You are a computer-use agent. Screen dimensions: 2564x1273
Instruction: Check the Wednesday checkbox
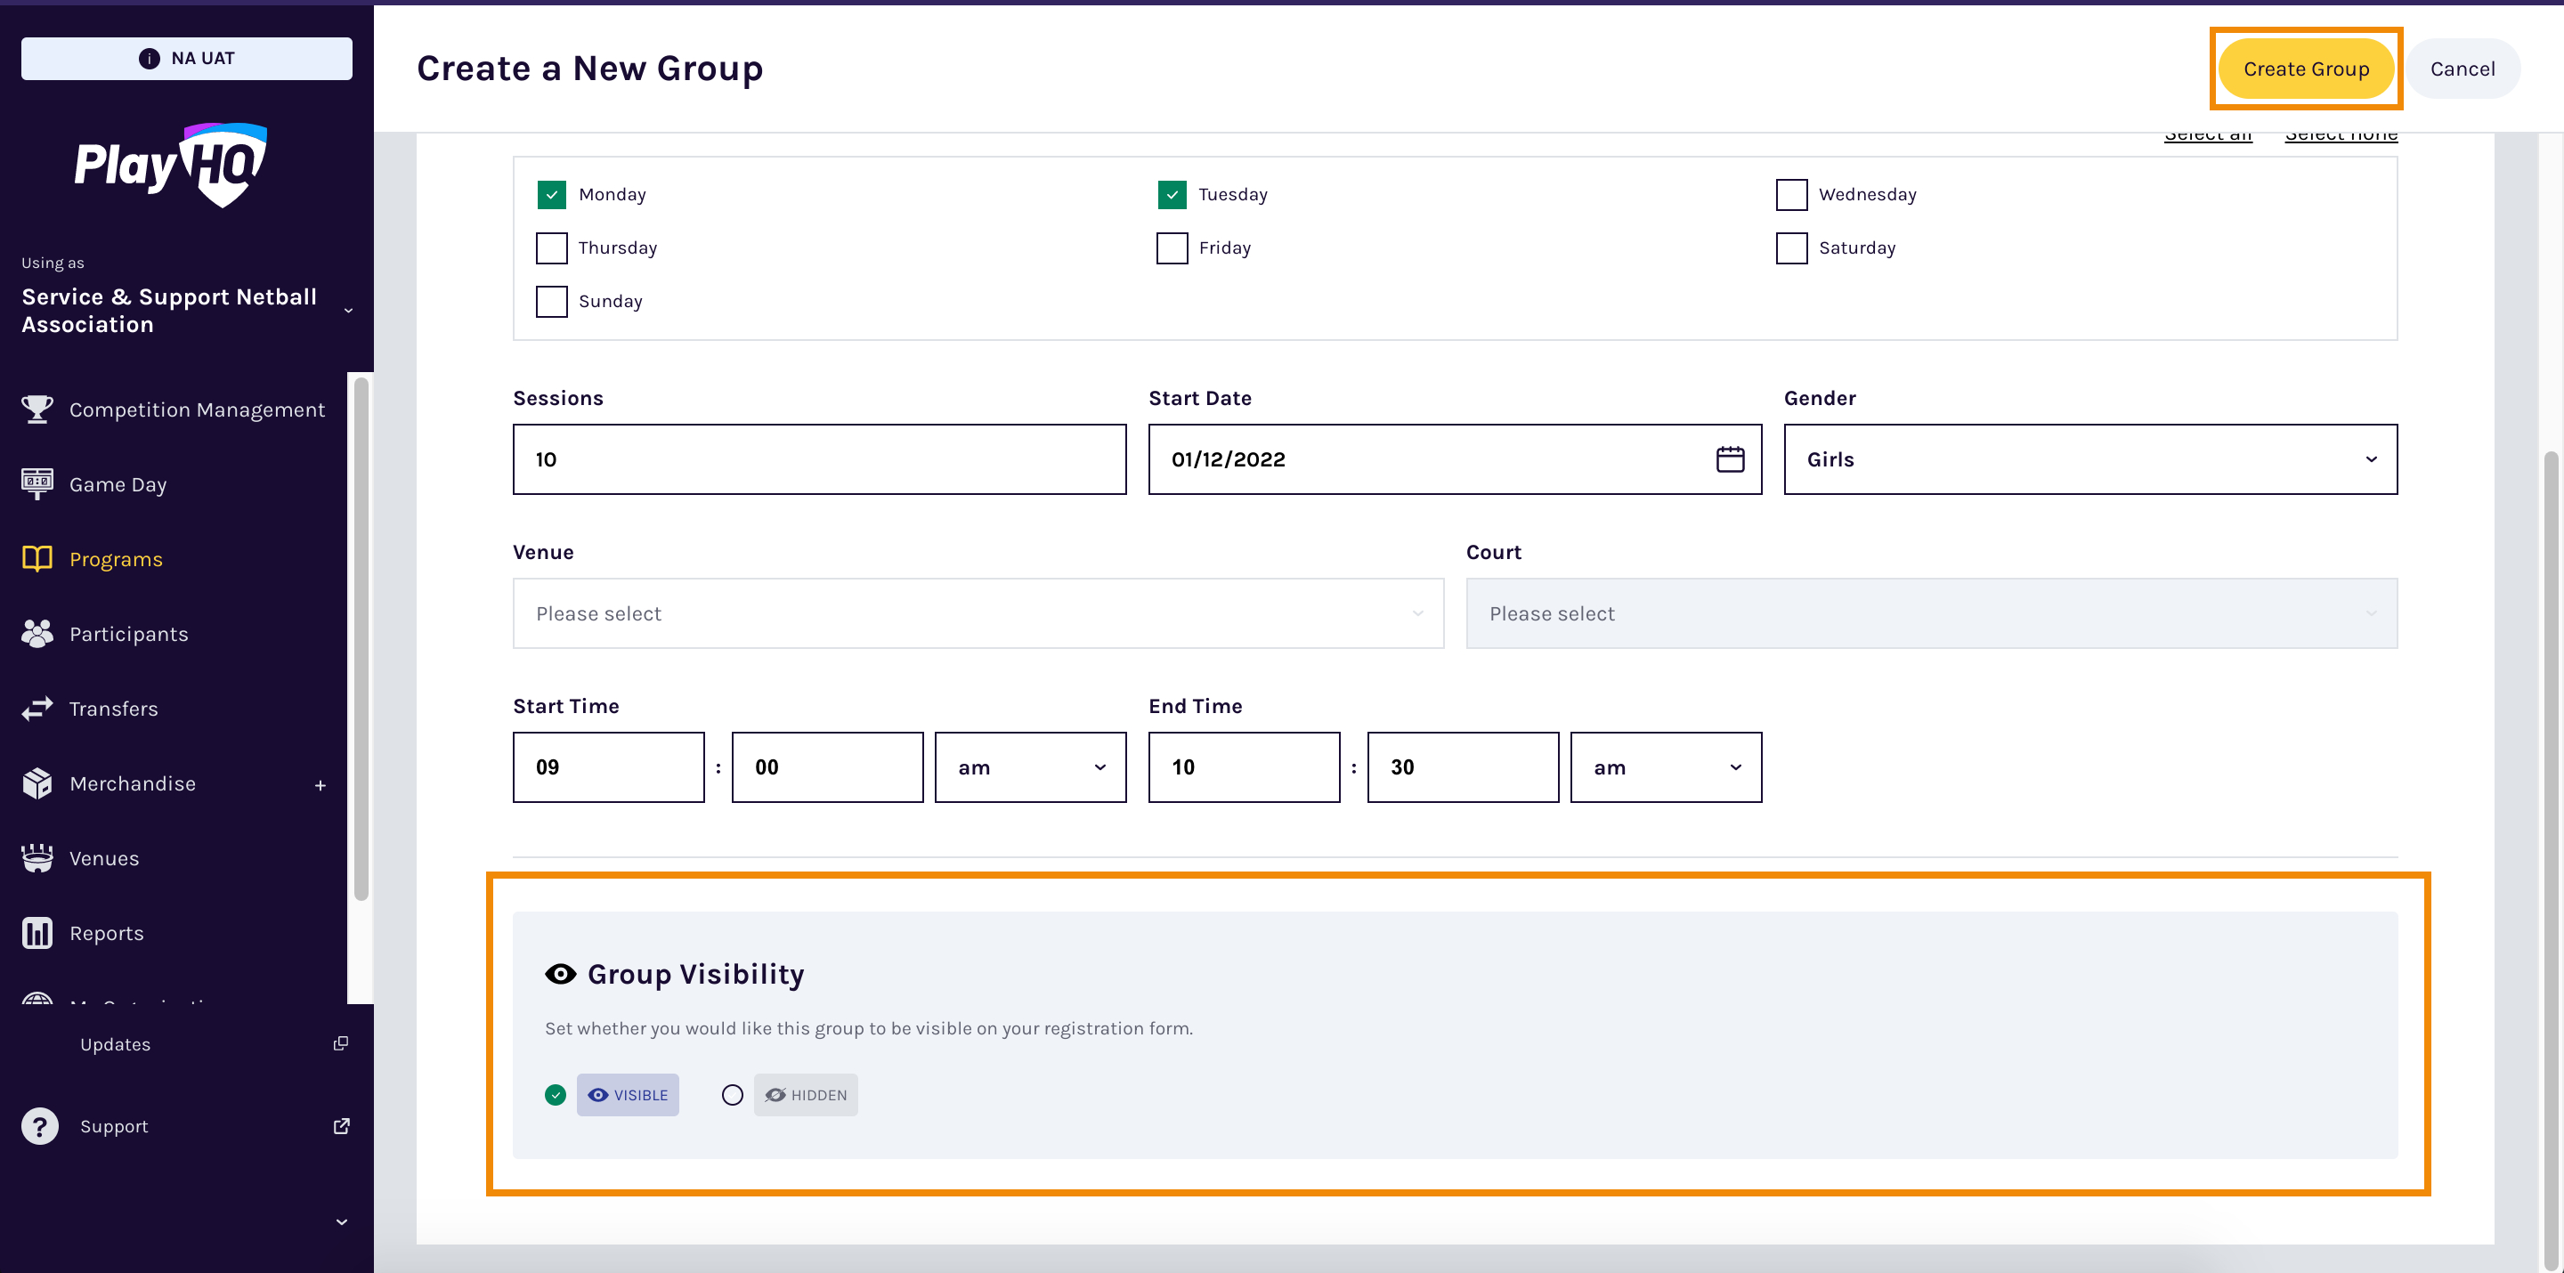point(1791,194)
